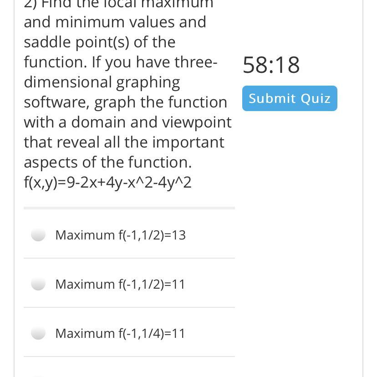Click the 58:18 countdown timer
The width and height of the screenshot is (377, 377).
(271, 65)
